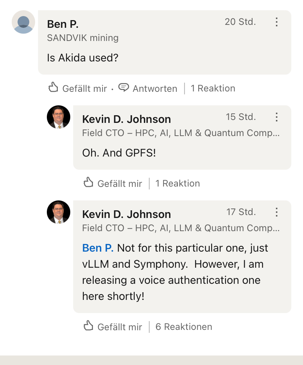Viewport: 303px width, 365px height.
Task: Open three-dot menu on the 17 Std. comment
Action: click(277, 212)
